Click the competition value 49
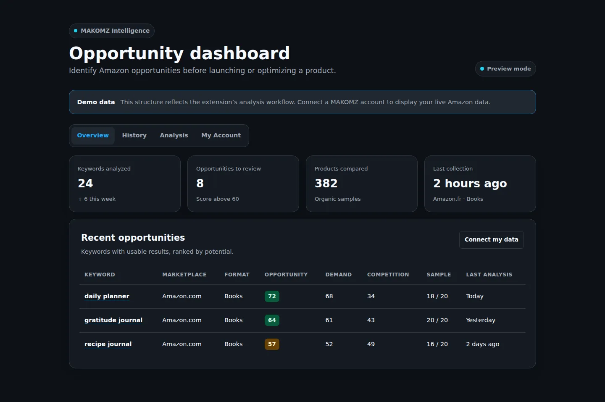The height and width of the screenshot is (402, 605). 371,344
